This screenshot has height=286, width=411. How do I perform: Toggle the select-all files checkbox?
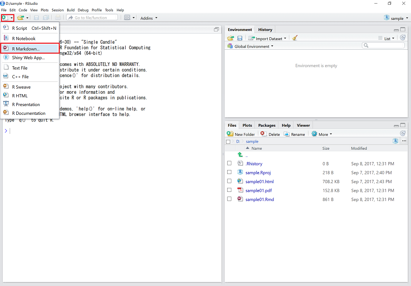228,141
